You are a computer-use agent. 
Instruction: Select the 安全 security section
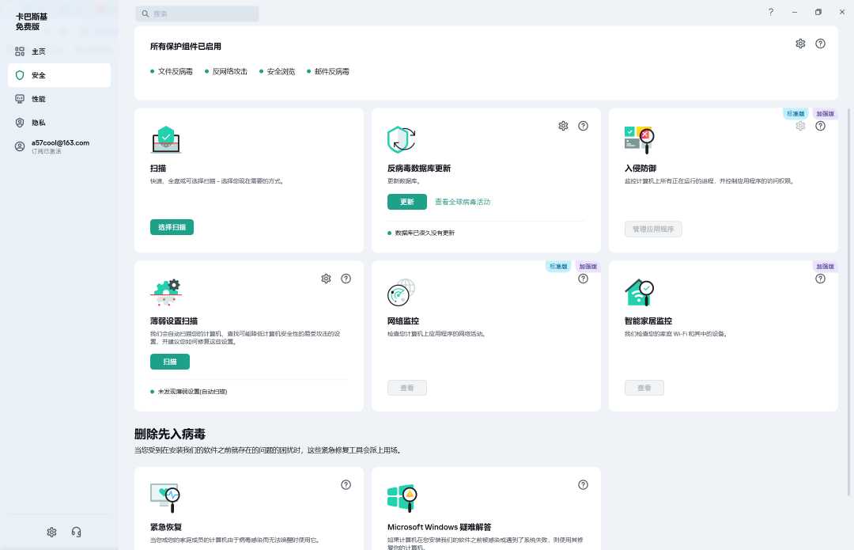coord(59,75)
